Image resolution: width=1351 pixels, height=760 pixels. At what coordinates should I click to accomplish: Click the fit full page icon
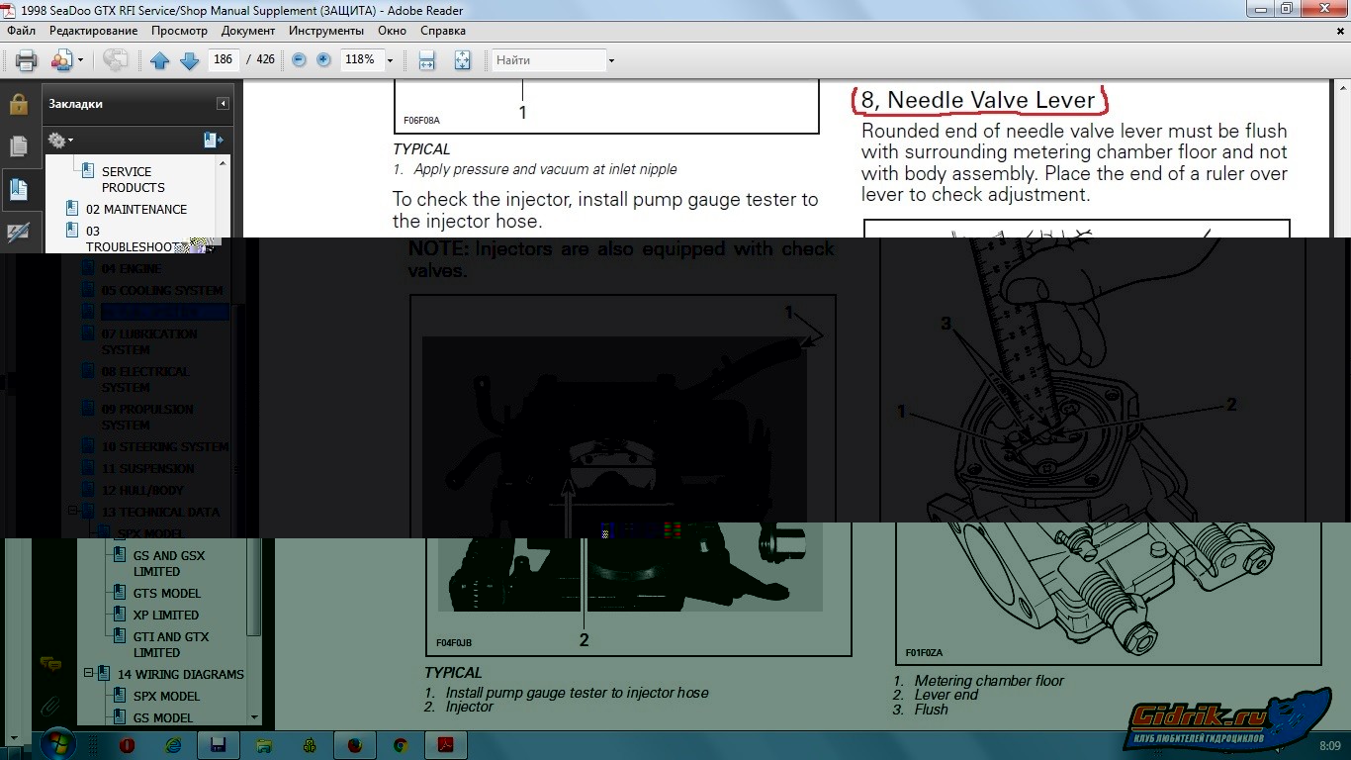[x=462, y=60]
